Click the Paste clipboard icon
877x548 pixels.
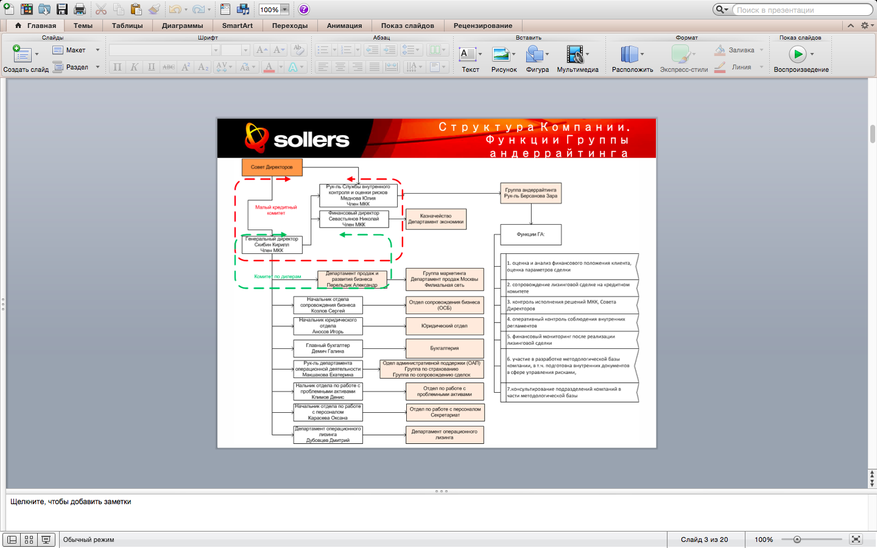pos(136,9)
